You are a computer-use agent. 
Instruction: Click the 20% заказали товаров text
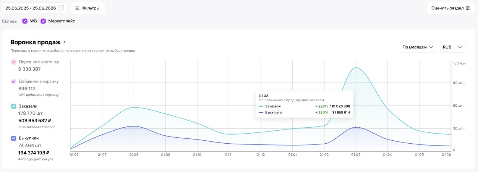click(x=37, y=127)
